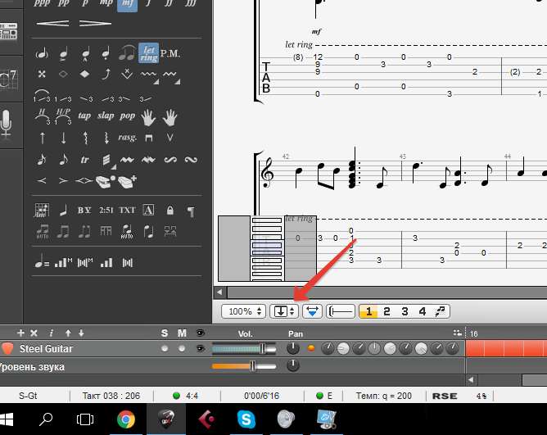Viewport: 547px width, 435px height.
Task: Switch to voice 3
Action: (x=405, y=311)
